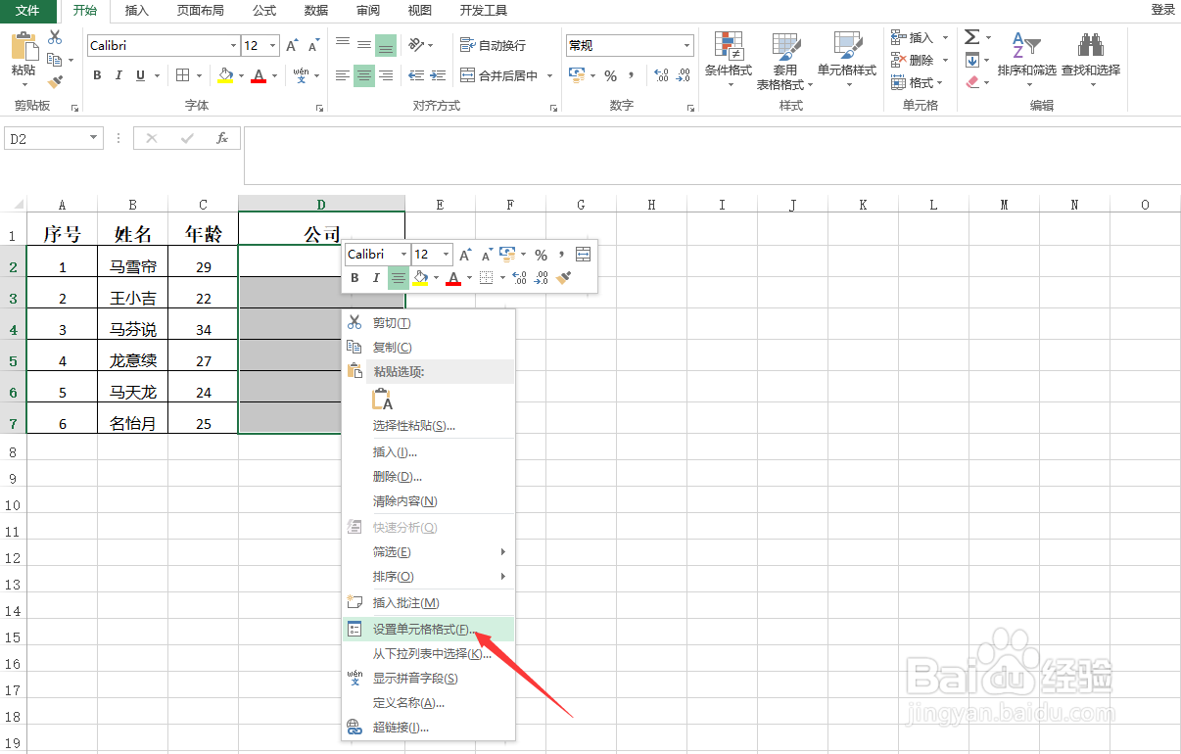Apply comma style from ribbon number group

coord(632,75)
